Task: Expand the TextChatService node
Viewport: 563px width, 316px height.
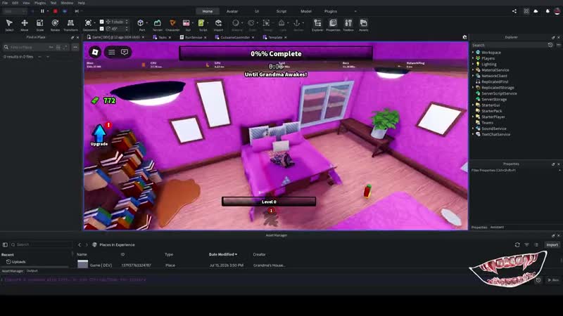Action: (473, 134)
